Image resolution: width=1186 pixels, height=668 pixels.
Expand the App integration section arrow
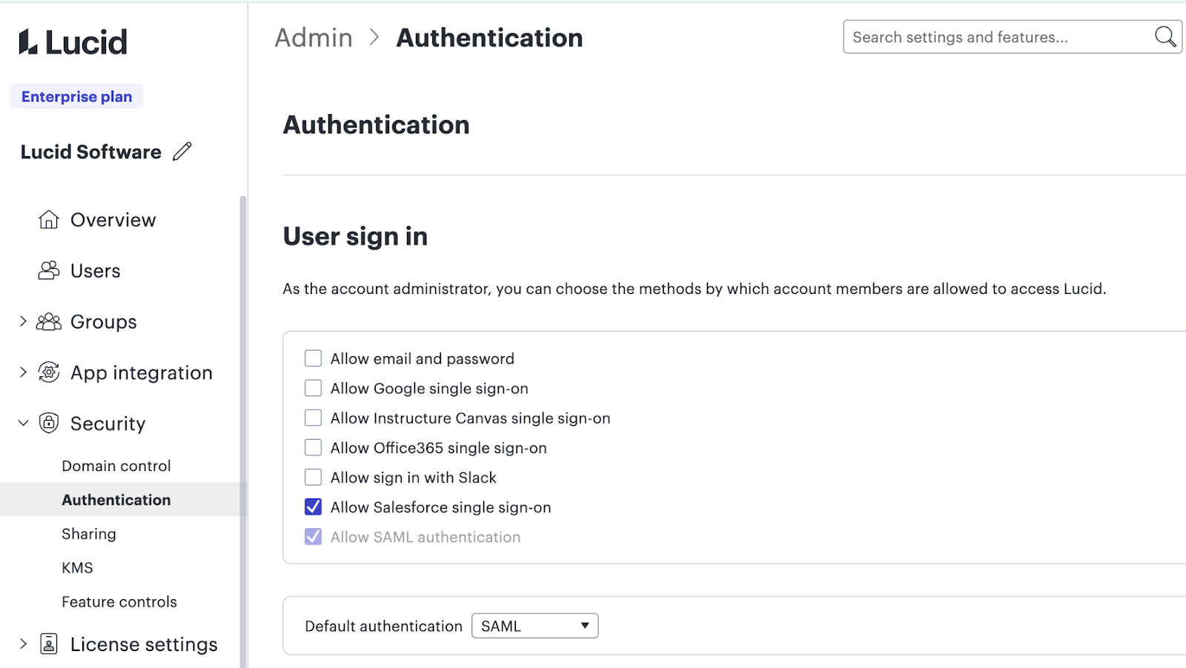[23, 372]
